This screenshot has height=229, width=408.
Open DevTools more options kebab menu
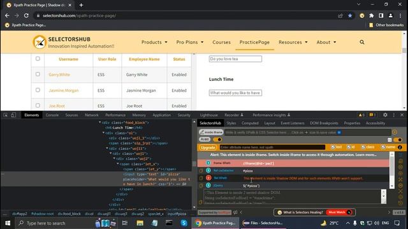tap(394, 115)
